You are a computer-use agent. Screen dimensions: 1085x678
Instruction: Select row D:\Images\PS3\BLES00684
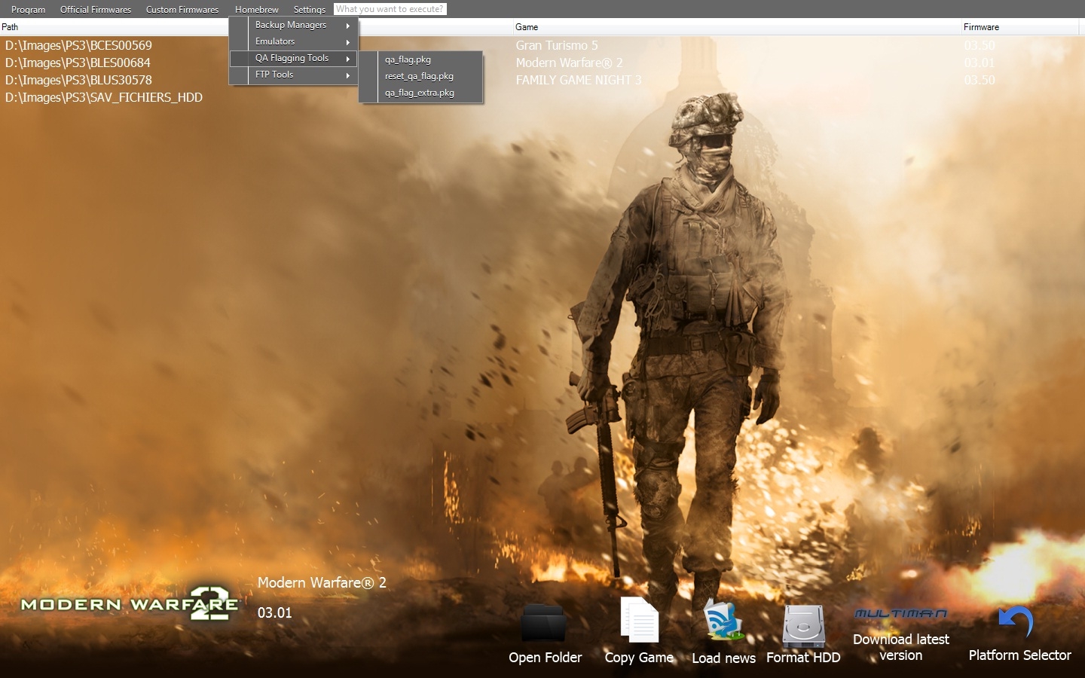coord(78,63)
